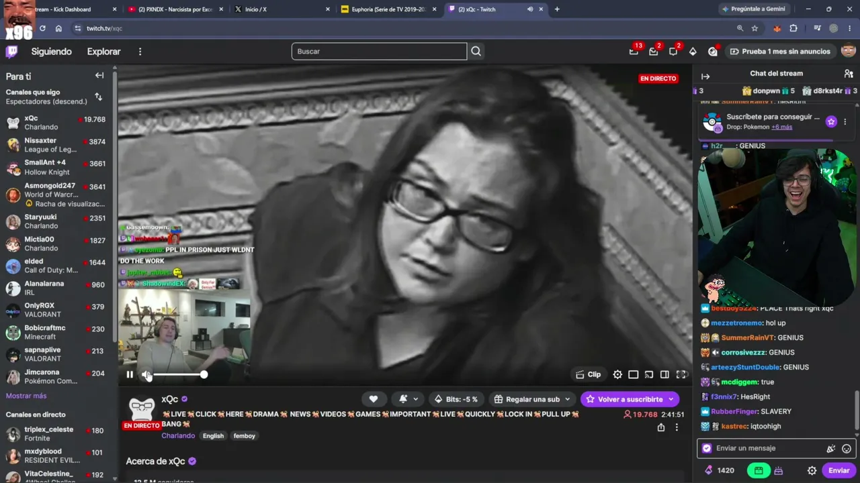Toggle theatre mode on the player
Screen dimensions: 860x483
[x=664, y=374]
